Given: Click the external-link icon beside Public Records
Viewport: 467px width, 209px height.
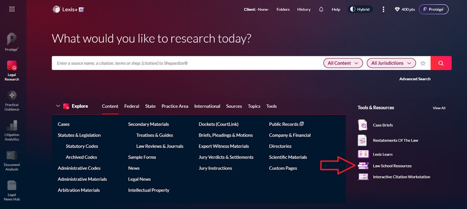Looking at the screenshot, I should pyautogui.click(x=302, y=124).
